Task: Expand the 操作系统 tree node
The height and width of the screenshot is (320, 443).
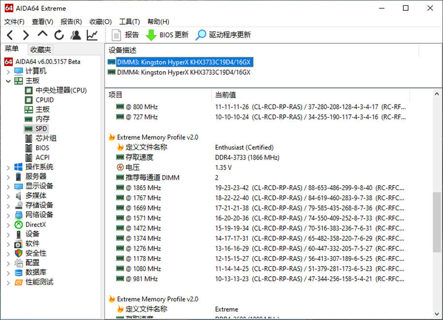Action: (8, 167)
